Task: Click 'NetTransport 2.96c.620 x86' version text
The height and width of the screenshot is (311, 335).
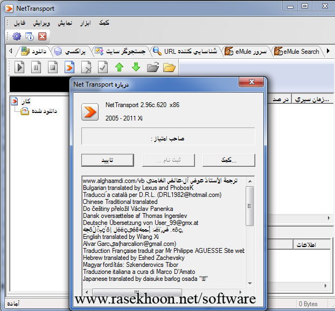Action: click(x=142, y=105)
